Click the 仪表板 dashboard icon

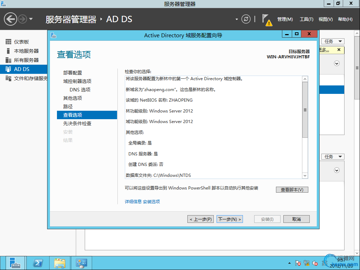[x=8, y=42]
